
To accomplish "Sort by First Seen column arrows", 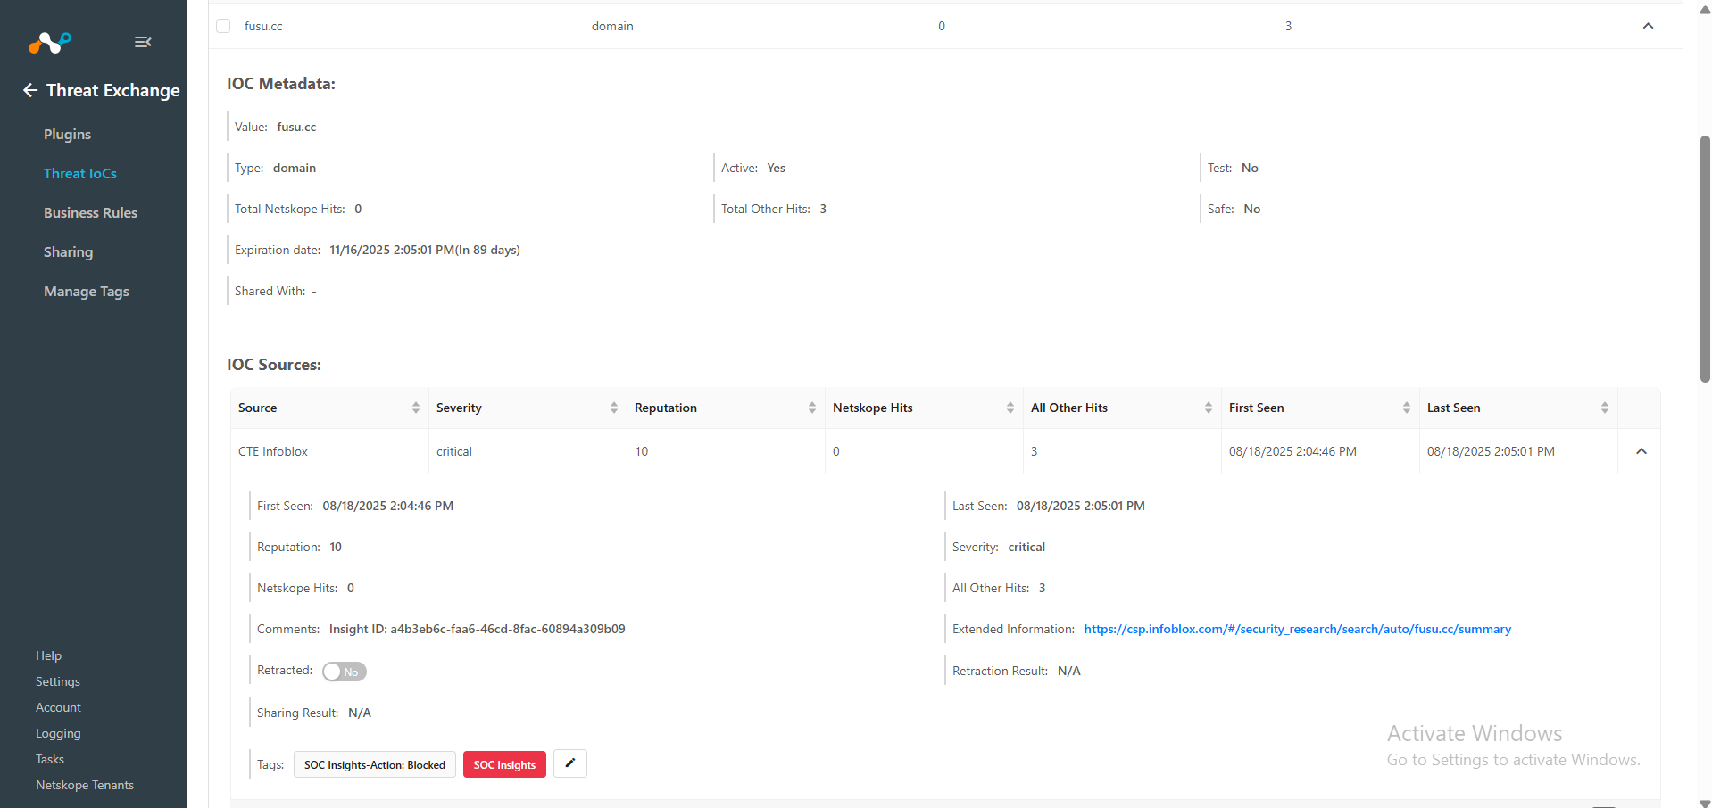I will (x=1407, y=408).
